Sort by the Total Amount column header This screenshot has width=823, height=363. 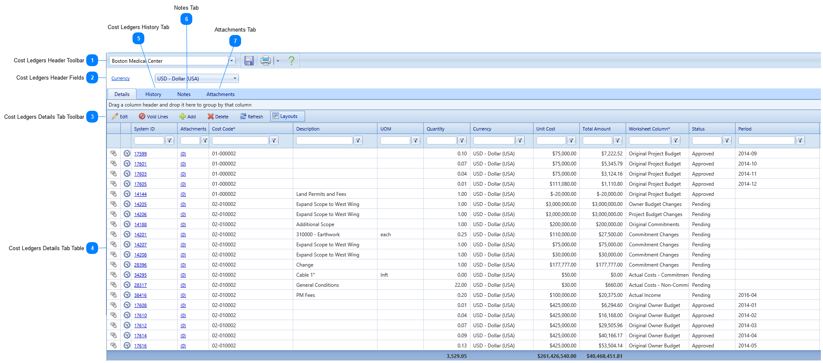(x=596, y=129)
